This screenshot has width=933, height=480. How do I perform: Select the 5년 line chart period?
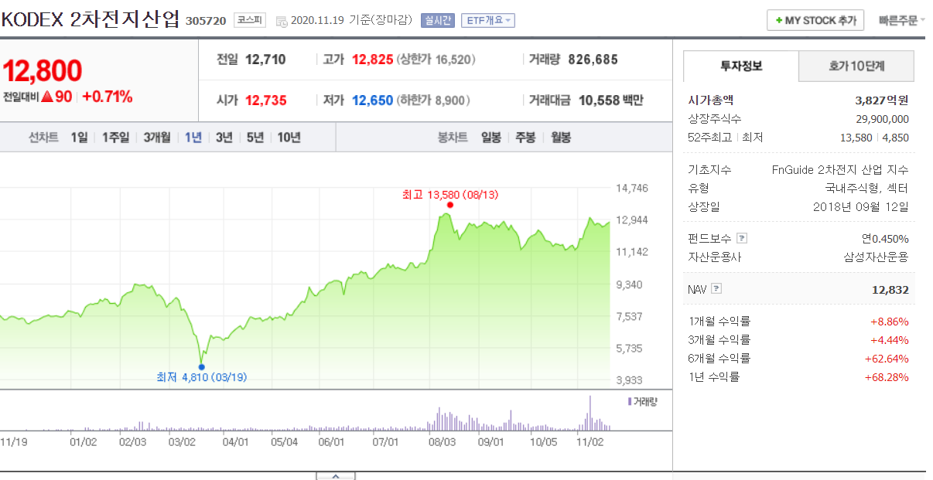pos(255,138)
